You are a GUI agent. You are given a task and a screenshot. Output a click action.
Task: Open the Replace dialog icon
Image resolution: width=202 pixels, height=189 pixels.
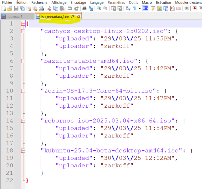[x=91, y=9]
